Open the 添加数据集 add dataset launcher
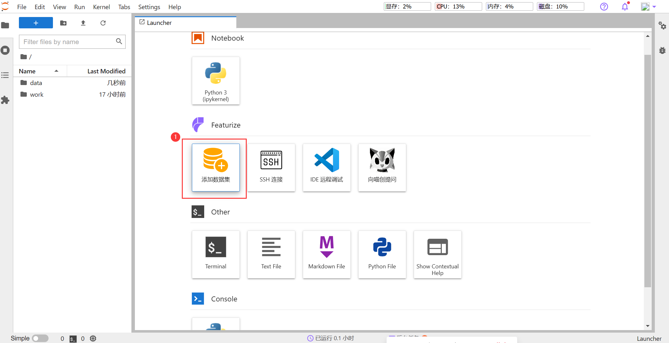669x343 pixels. tap(216, 167)
